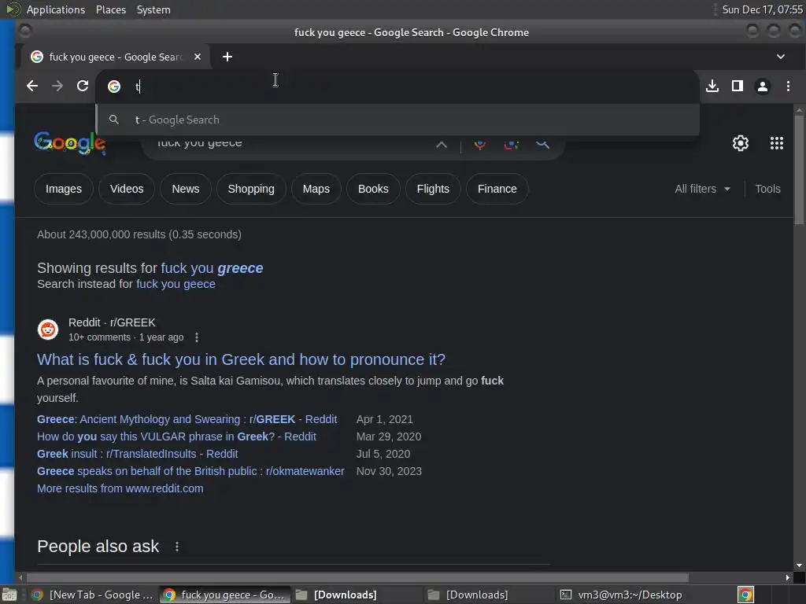
Task: Follow corrected 'fuck you greece' link
Action: pyautogui.click(x=212, y=268)
